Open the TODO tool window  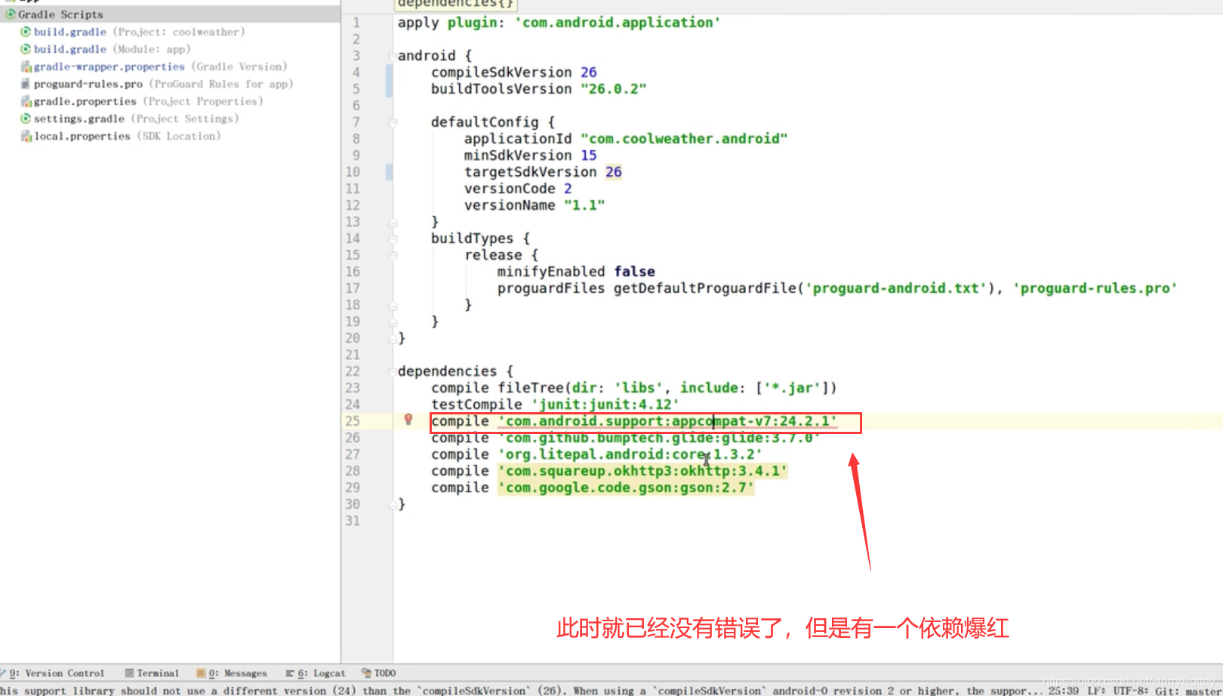point(379,673)
